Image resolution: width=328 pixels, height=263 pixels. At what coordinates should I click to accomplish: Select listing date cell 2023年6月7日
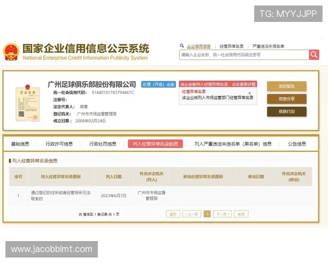click(x=114, y=196)
